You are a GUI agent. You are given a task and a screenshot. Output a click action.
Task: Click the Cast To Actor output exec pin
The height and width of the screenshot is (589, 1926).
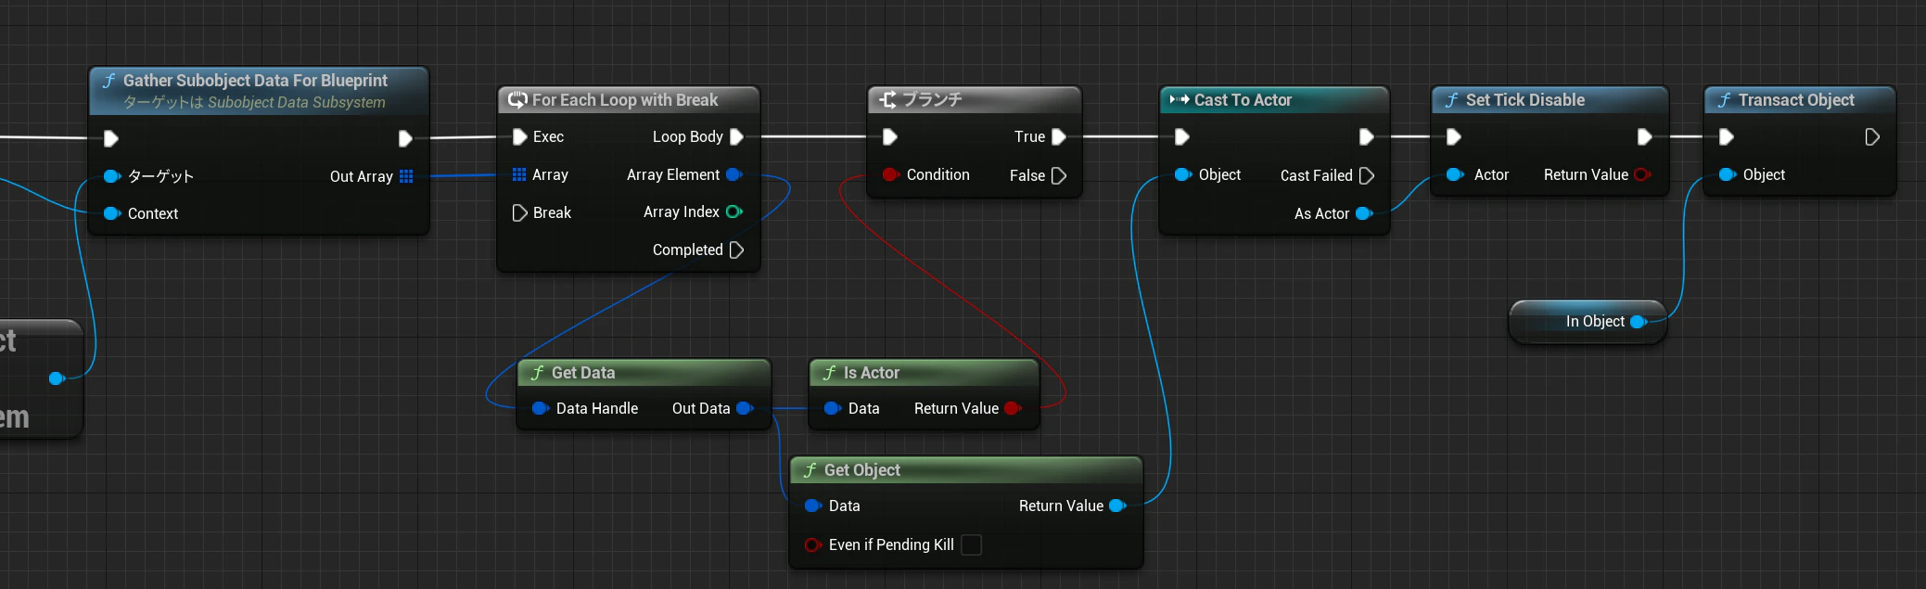tap(1366, 137)
